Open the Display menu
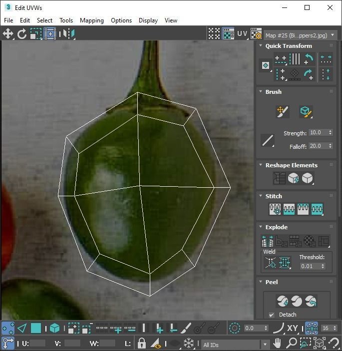Viewport: 342px width, 351px height. click(148, 20)
